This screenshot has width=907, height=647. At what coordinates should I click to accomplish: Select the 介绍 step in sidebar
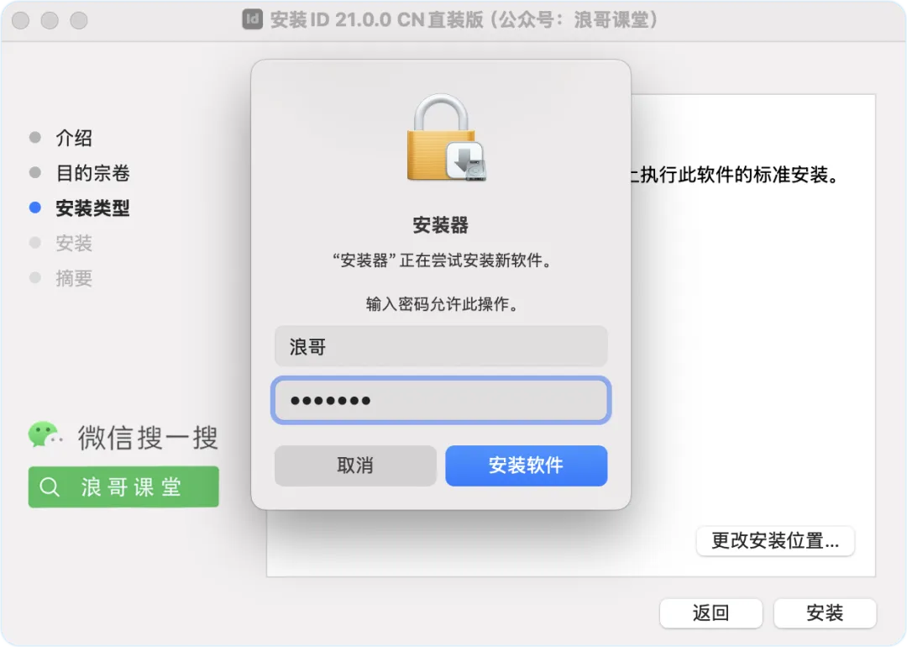tap(74, 138)
